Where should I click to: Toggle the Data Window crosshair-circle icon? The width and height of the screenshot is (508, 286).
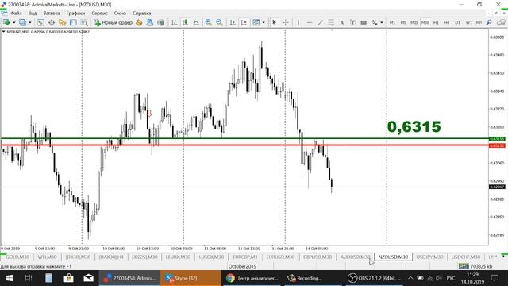click(x=52, y=22)
